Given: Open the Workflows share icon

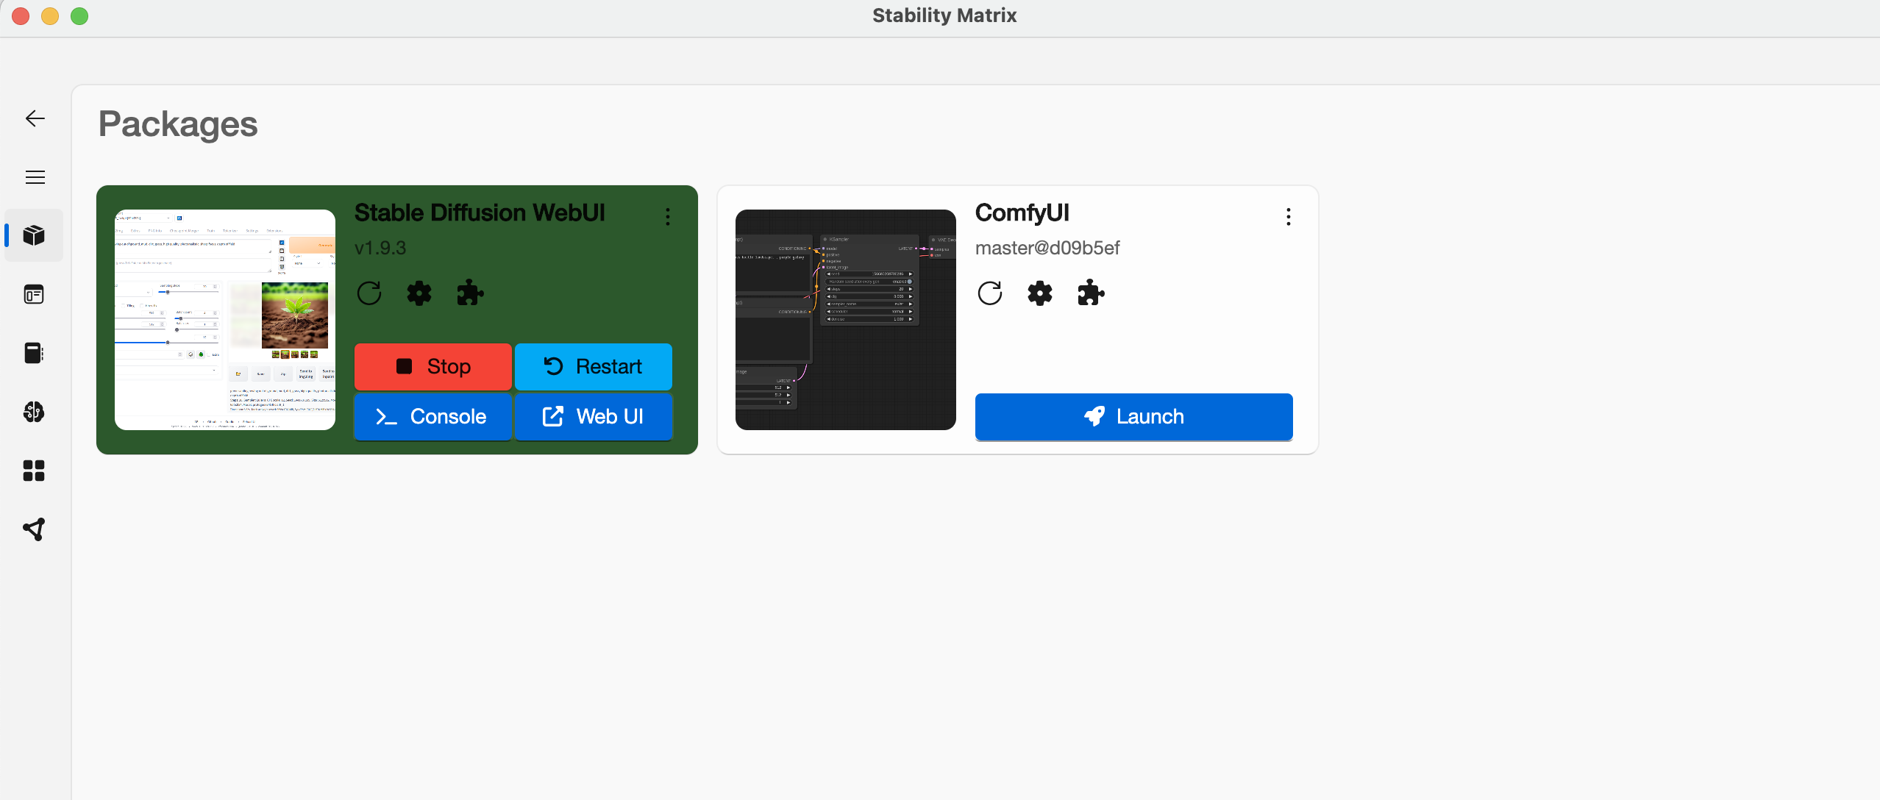Looking at the screenshot, I should (34, 529).
